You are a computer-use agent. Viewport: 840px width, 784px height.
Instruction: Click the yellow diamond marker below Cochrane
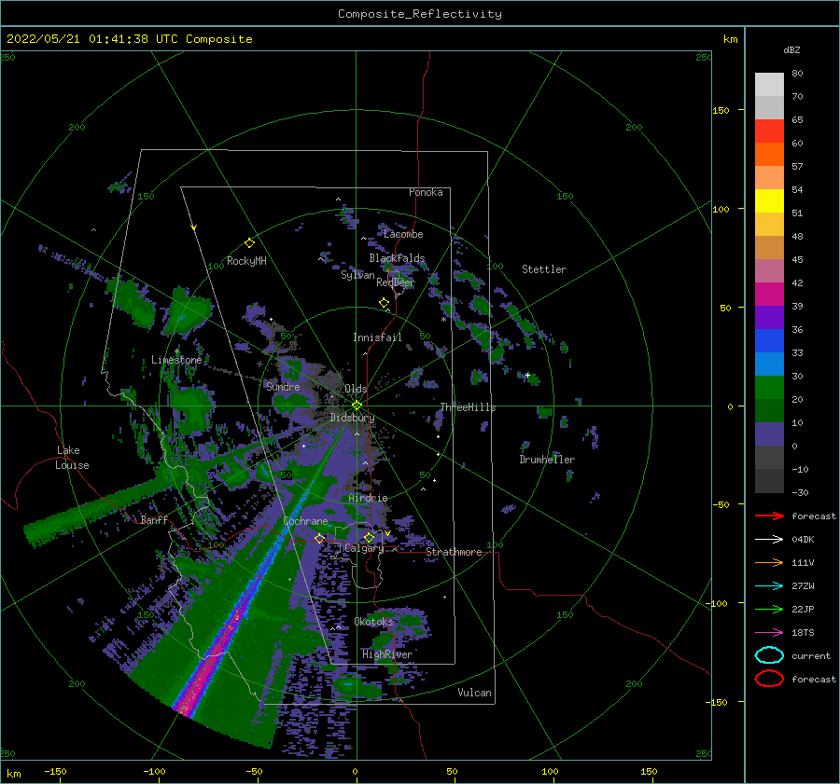point(319,538)
